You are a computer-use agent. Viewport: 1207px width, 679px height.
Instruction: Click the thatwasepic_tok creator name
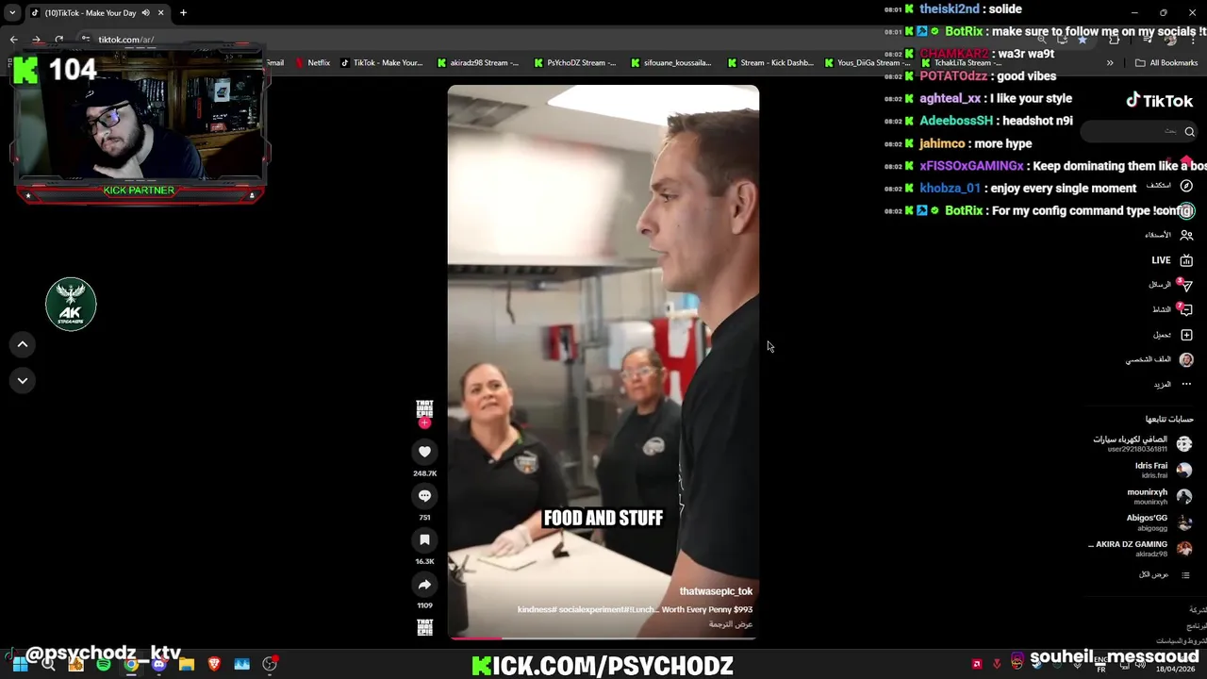coord(716,591)
